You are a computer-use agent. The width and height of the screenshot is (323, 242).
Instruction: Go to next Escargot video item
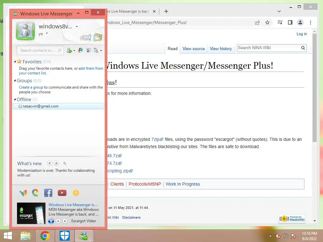[x=65, y=221]
